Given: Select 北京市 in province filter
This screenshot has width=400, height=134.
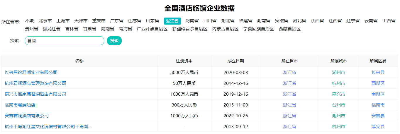Looking at the screenshot, I should pos(45,21).
